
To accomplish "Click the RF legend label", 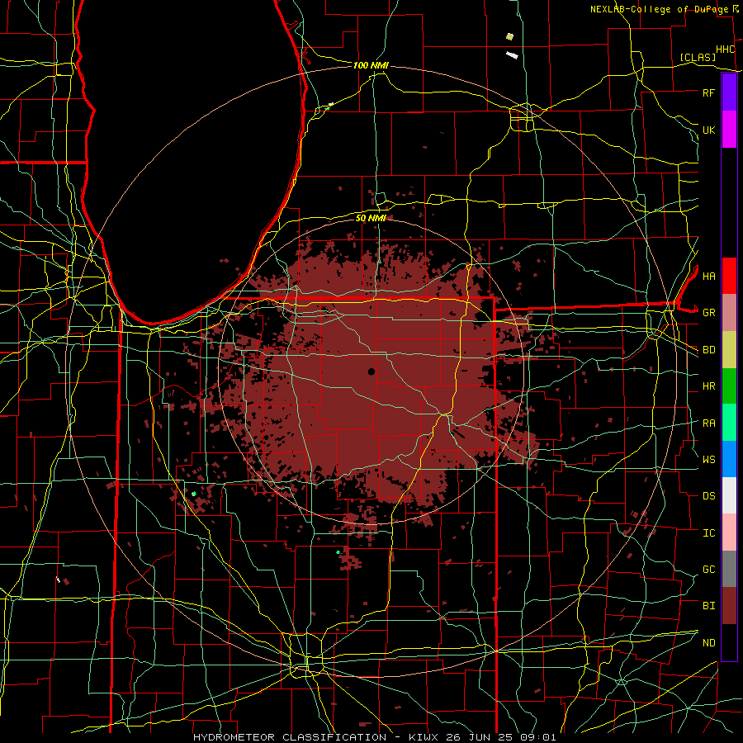I will (x=708, y=92).
